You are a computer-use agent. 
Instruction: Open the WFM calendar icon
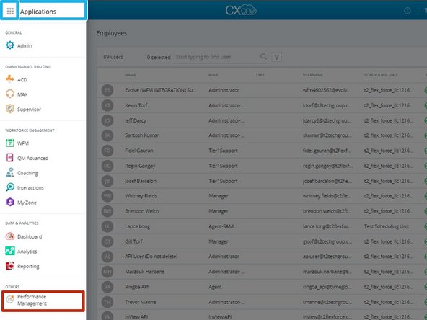click(x=10, y=143)
